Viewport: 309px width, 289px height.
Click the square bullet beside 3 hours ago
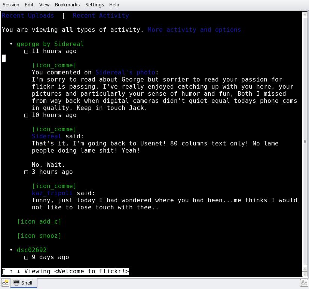[x=26, y=172]
